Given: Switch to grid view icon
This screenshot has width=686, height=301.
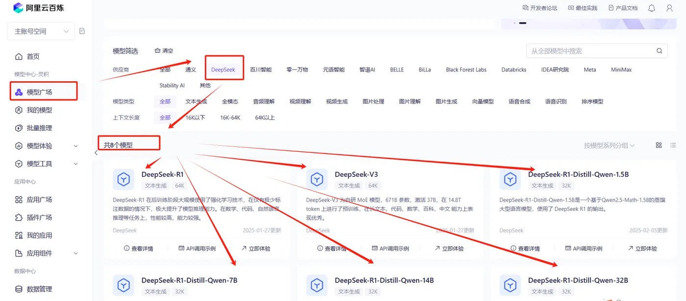Looking at the screenshot, I should coord(659,145).
